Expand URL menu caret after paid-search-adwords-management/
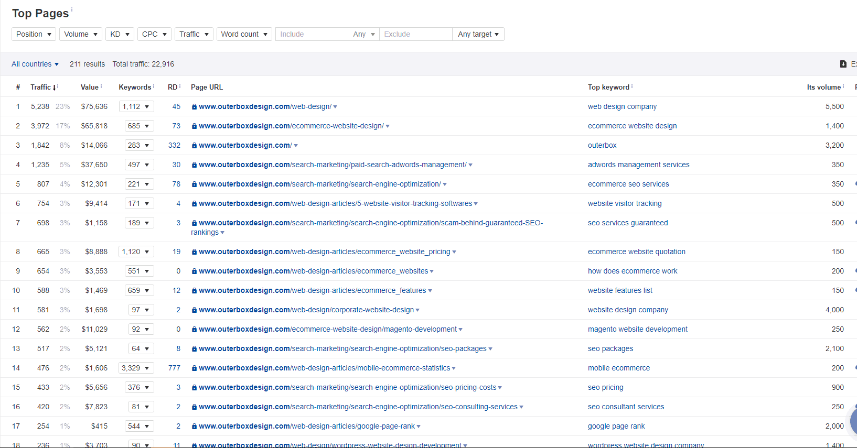This screenshot has width=857, height=448. (470, 165)
